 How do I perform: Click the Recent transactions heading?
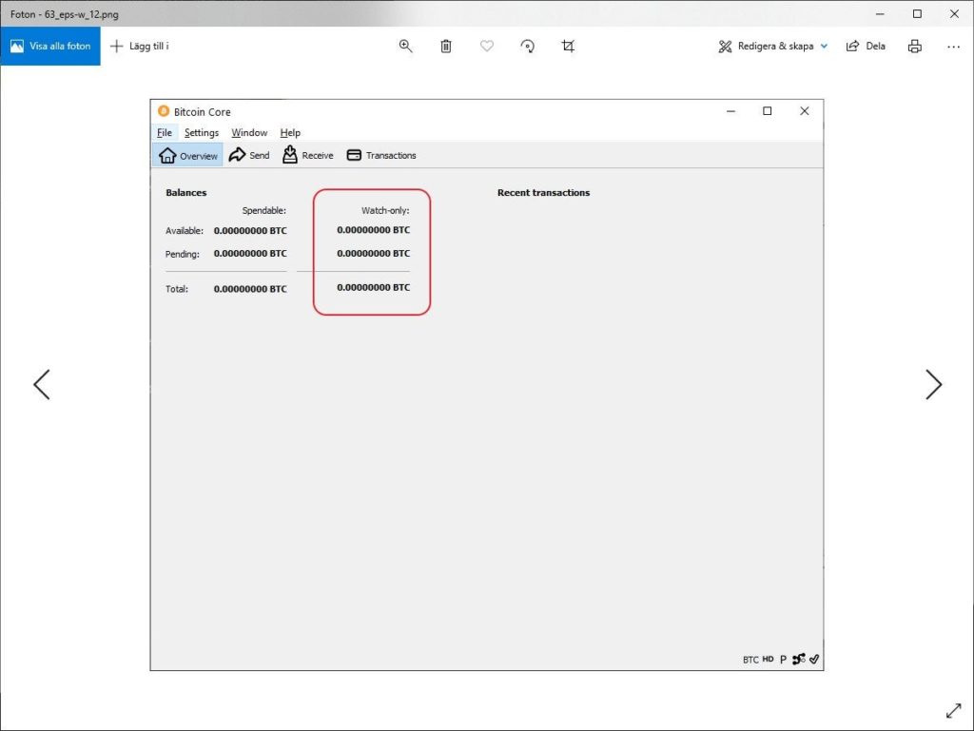(543, 193)
